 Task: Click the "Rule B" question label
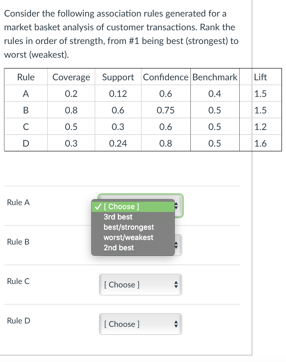[x=18, y=242]
